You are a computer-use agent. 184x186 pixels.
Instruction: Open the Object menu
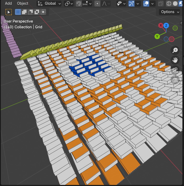pos(23,3)
